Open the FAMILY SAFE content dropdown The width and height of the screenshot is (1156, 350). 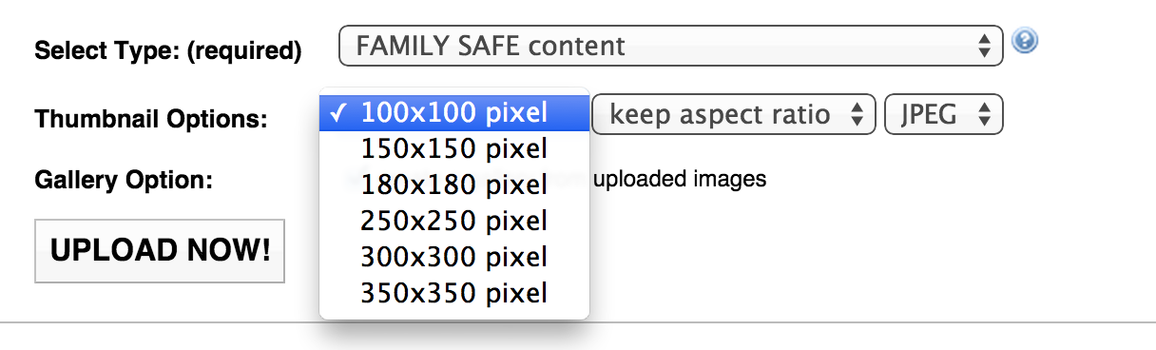671,45
